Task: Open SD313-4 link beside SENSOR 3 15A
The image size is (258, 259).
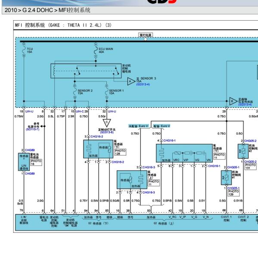Action: pyautogui.click(x=143, y=85)
